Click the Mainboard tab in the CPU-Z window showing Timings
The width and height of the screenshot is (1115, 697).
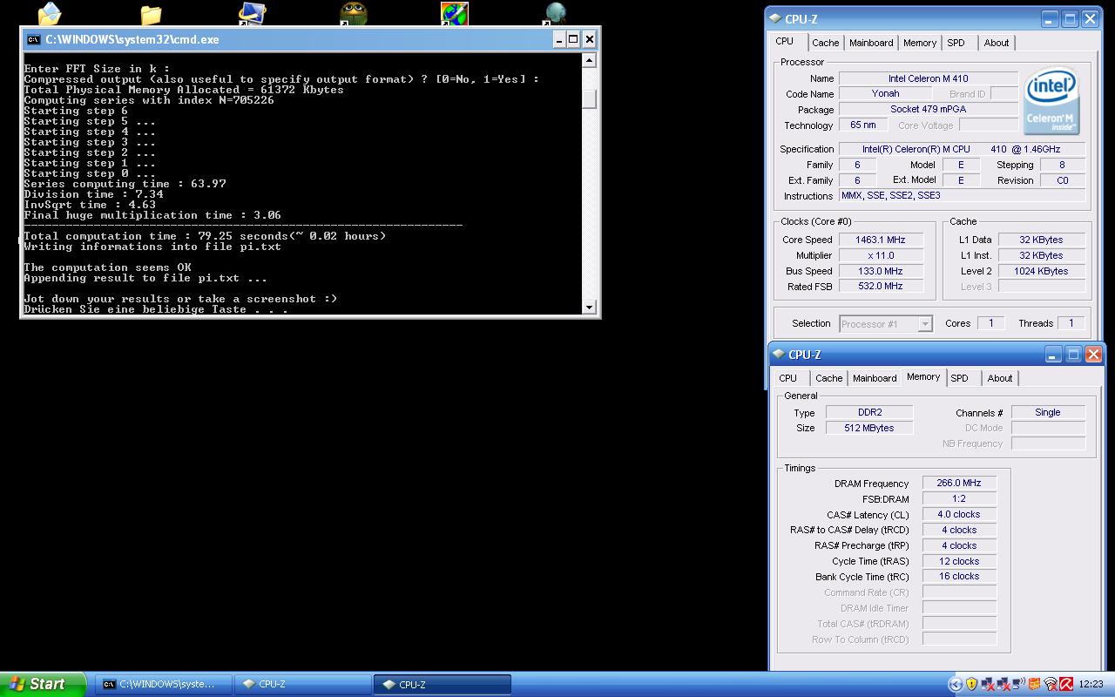(x=875, y=378)
